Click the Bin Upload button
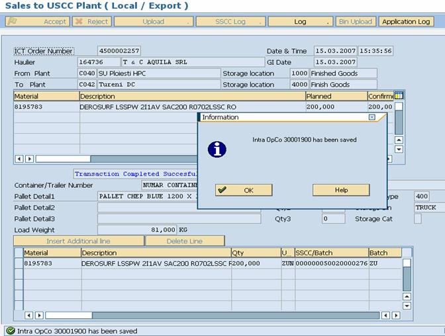The height and width of the screenshot is (336, 445). 356,21
